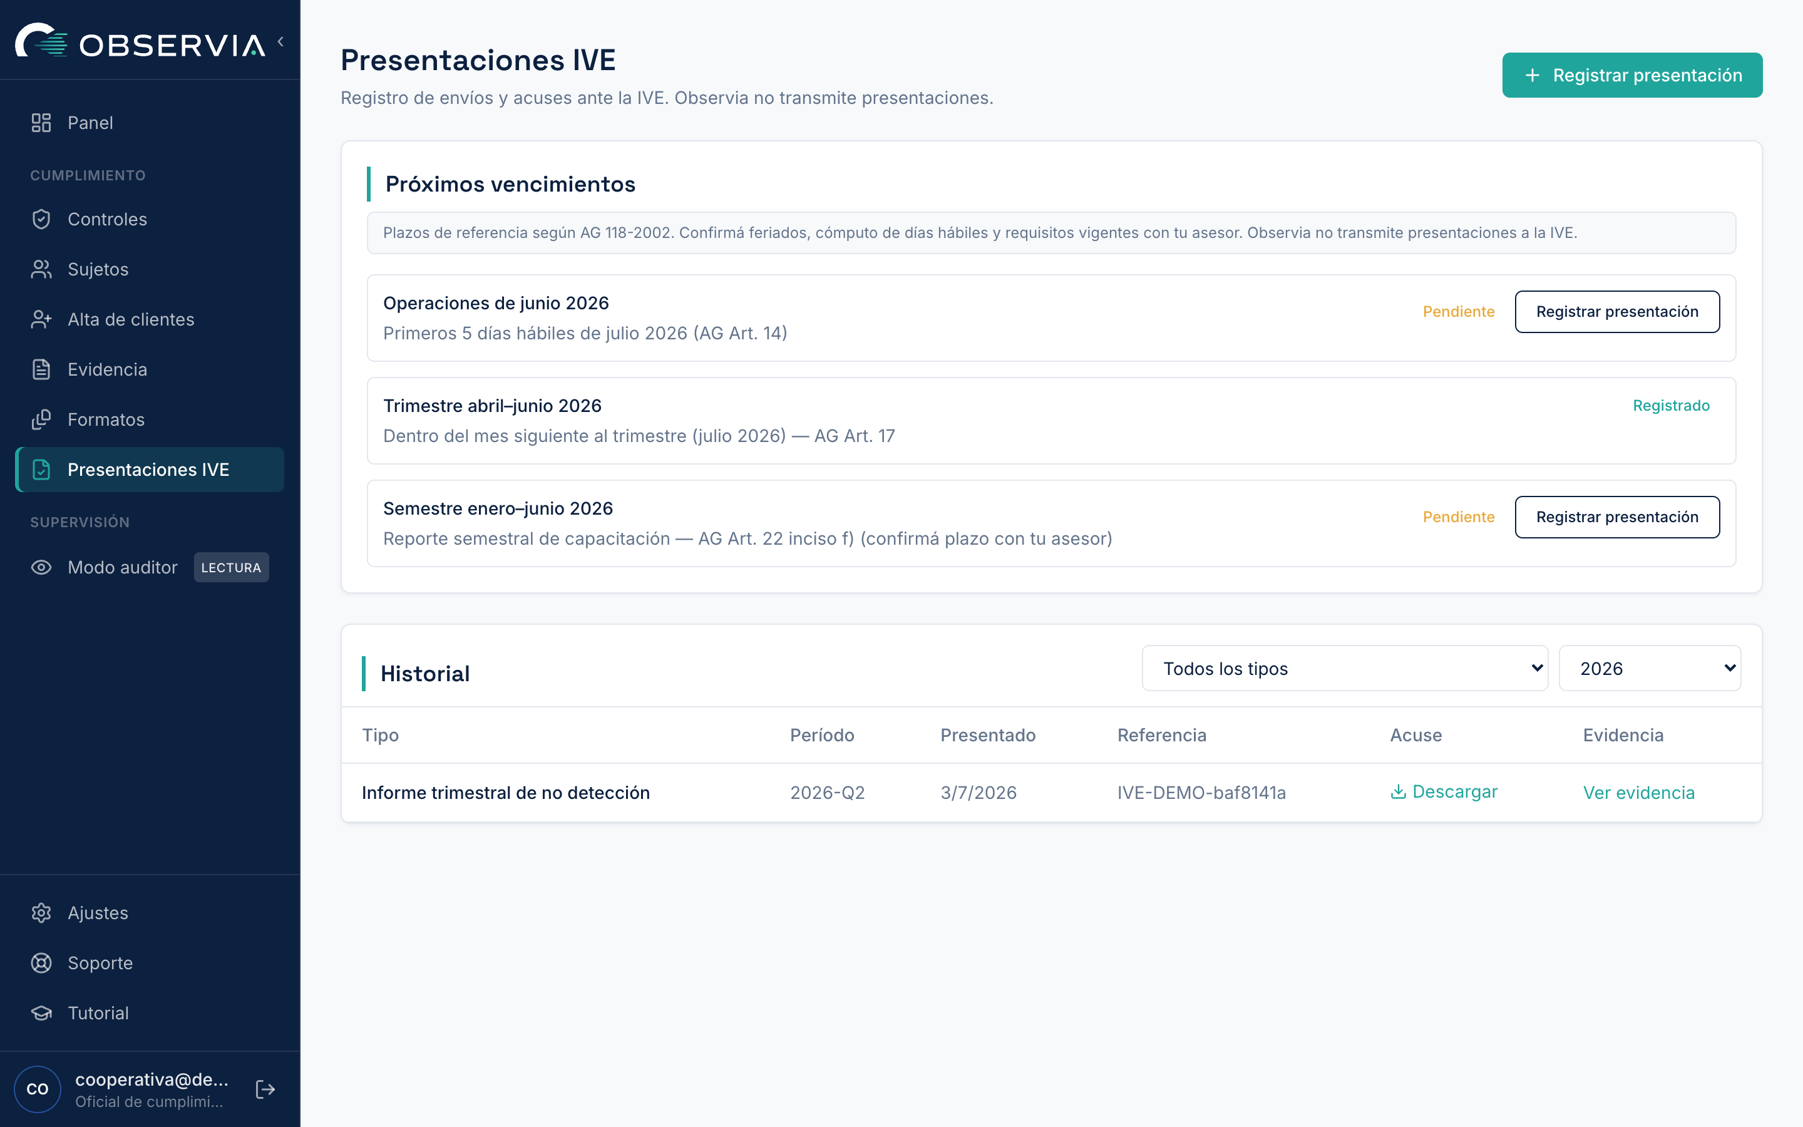Viewport: 1803px width, 1127px height.
Task: Register presentation for Operaciones de junio 2026
Action: point(1616,312)
